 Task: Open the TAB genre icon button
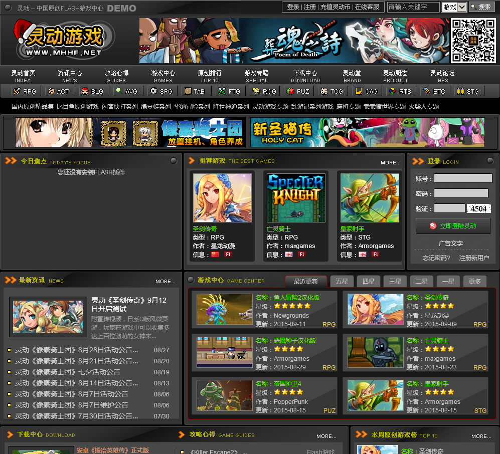coord(197,91)
